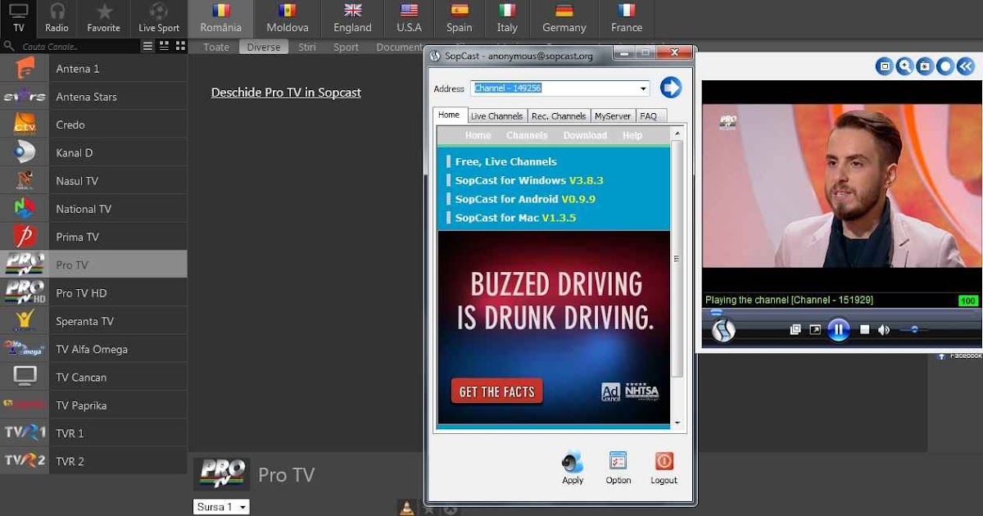Open the Sursa 1 source dropdown
The height and width of the screenshot is (516, 983).
coord(221,507)
